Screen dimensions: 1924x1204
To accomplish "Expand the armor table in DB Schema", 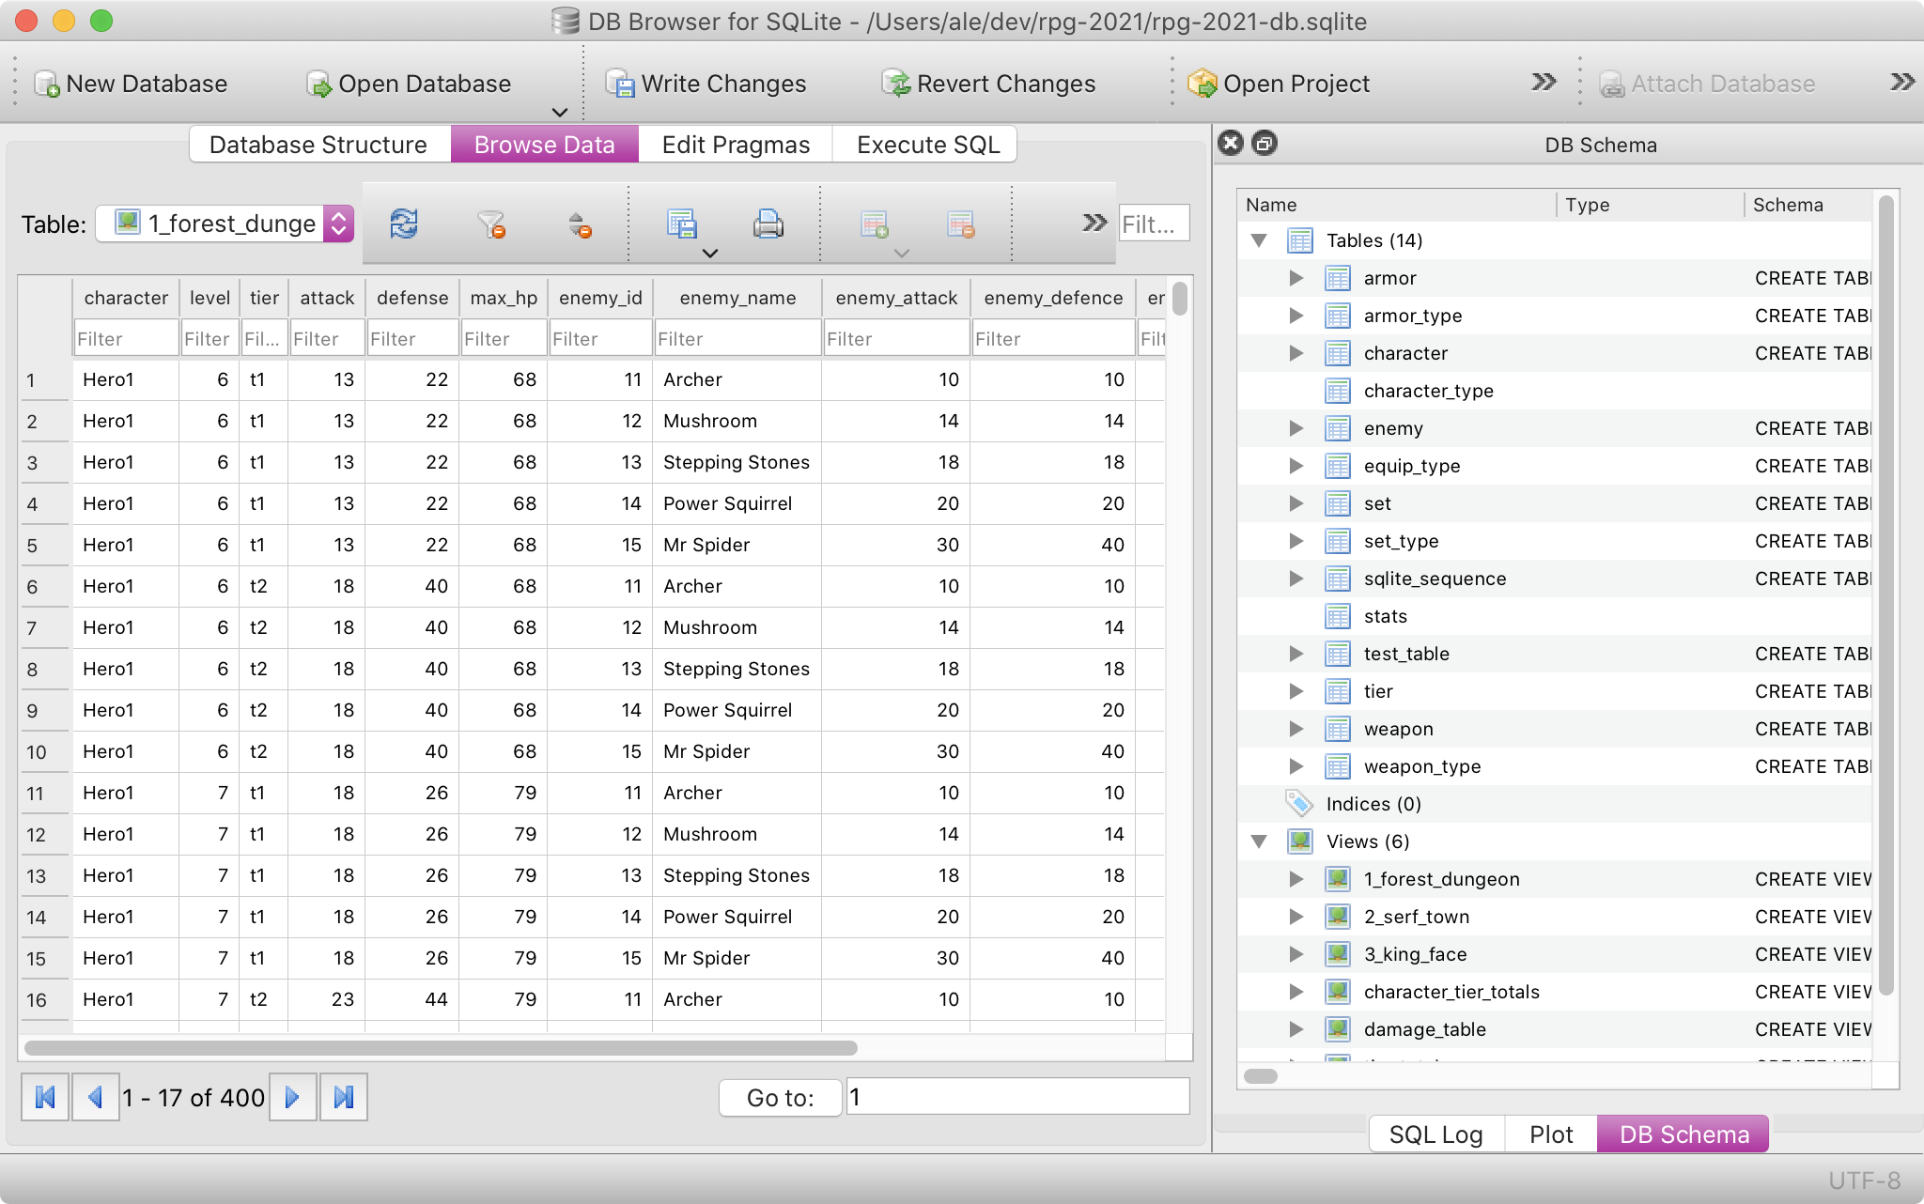I will (1297, 277).
